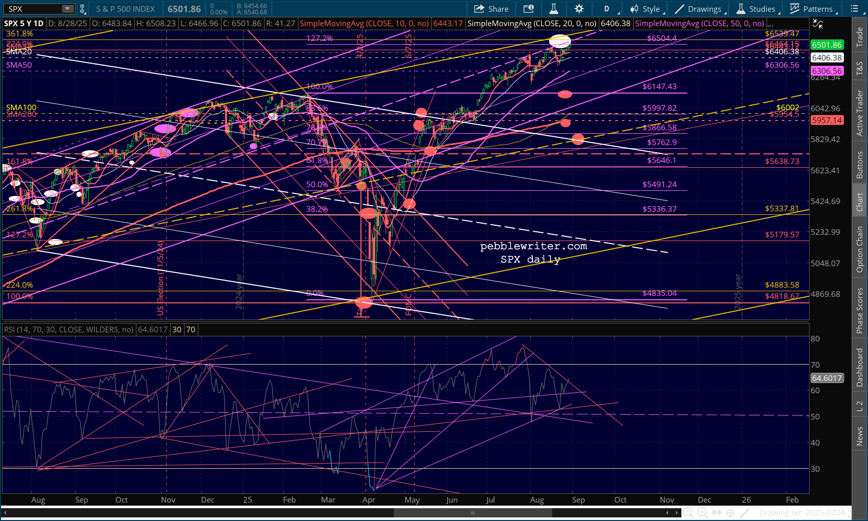
Task: Click the SimpleMovingAvg 10 study label
Action: (x=365, y=24)
